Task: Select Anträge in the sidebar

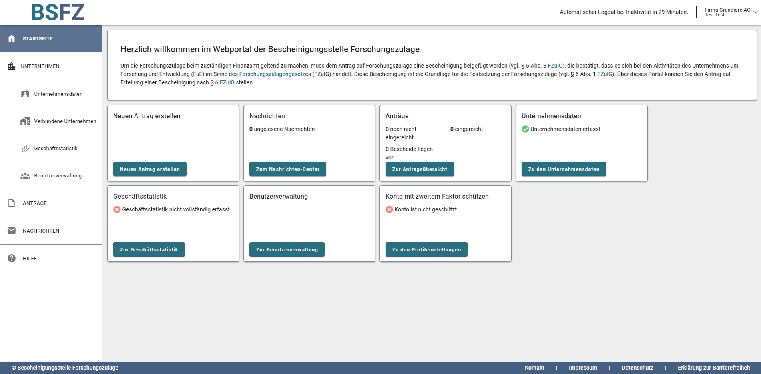Action: point(51,203)
